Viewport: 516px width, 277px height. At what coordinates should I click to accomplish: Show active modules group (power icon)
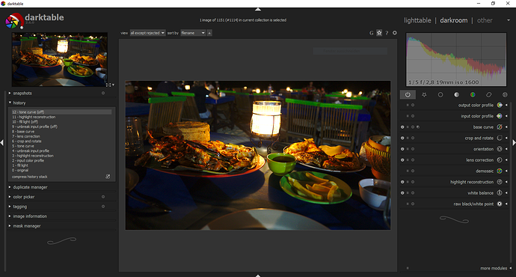point(408,94)
